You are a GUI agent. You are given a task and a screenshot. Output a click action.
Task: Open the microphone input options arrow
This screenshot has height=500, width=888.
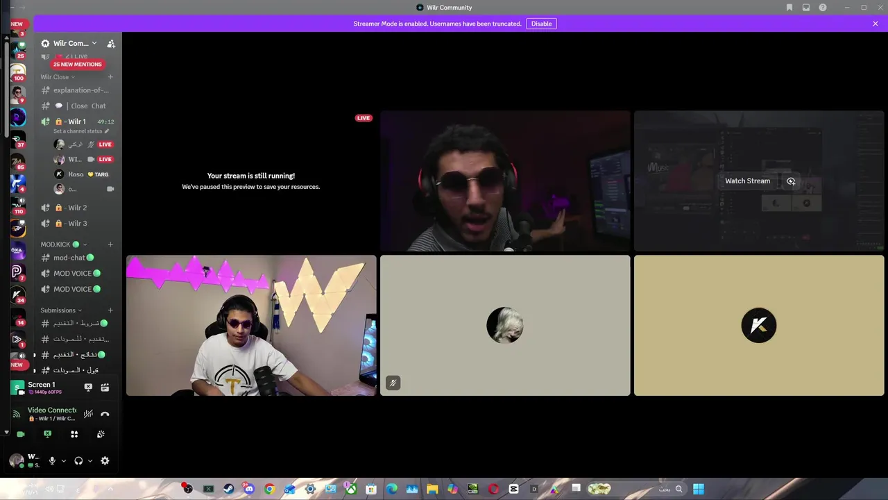[64, 460]
